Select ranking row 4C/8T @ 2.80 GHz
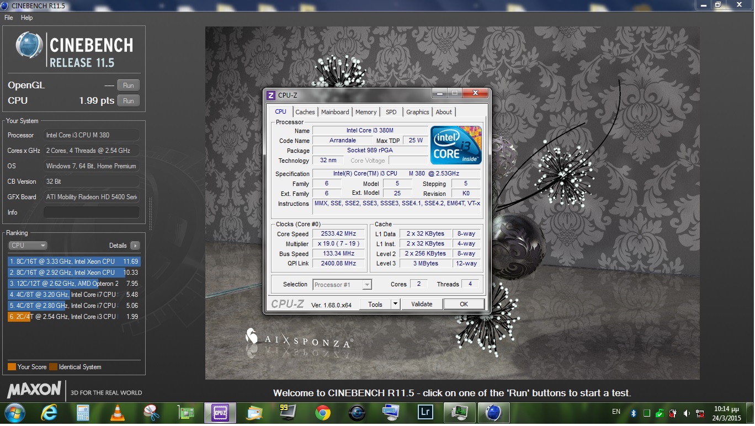This screenshot has height=426, width=755. coord(74,306)
